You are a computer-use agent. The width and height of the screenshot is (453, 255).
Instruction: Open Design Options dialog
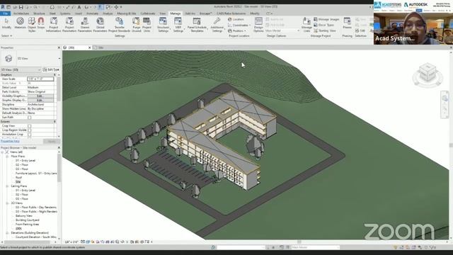(258, 24)
